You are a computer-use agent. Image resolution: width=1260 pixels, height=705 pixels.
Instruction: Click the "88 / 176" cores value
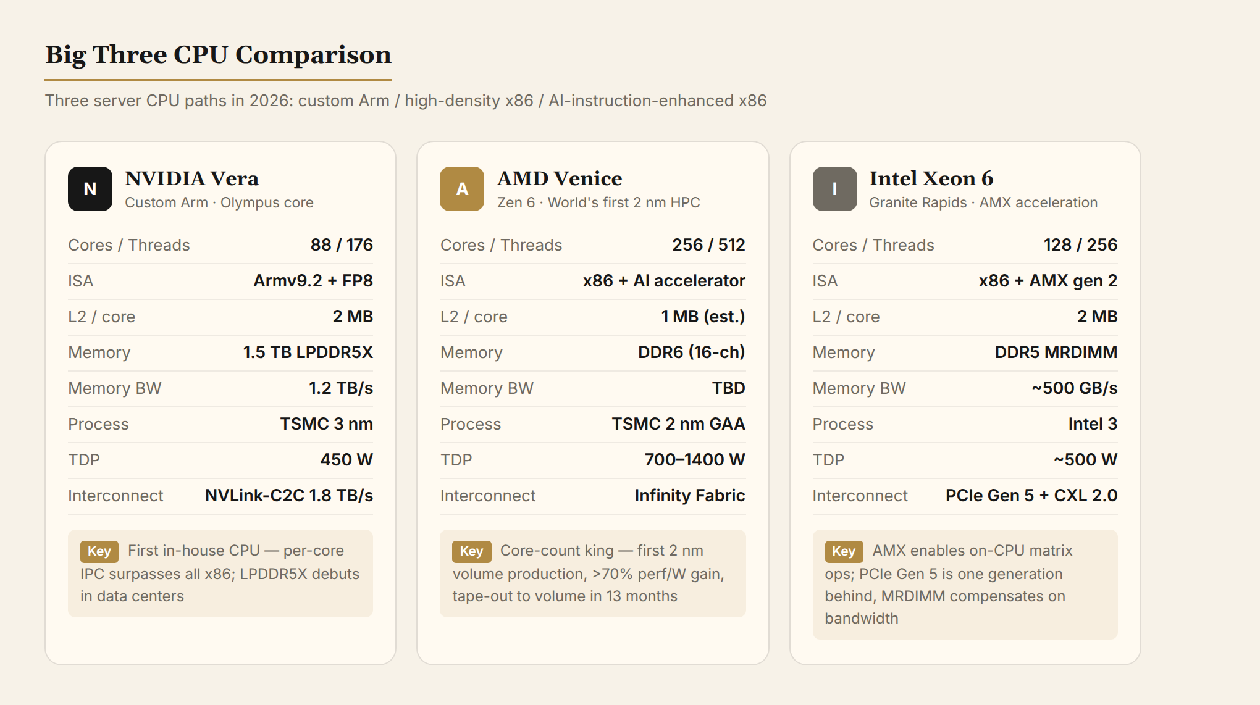point(342,245)
